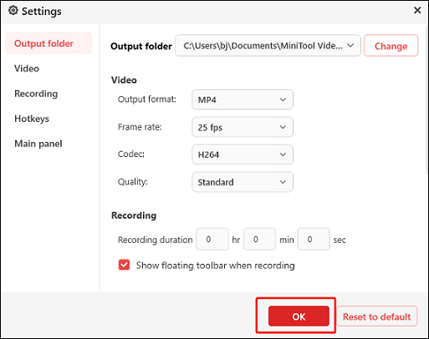Open the Frame rate 25 fps dropdown
This screenshot has height=339, width=429.
[243, 127]
